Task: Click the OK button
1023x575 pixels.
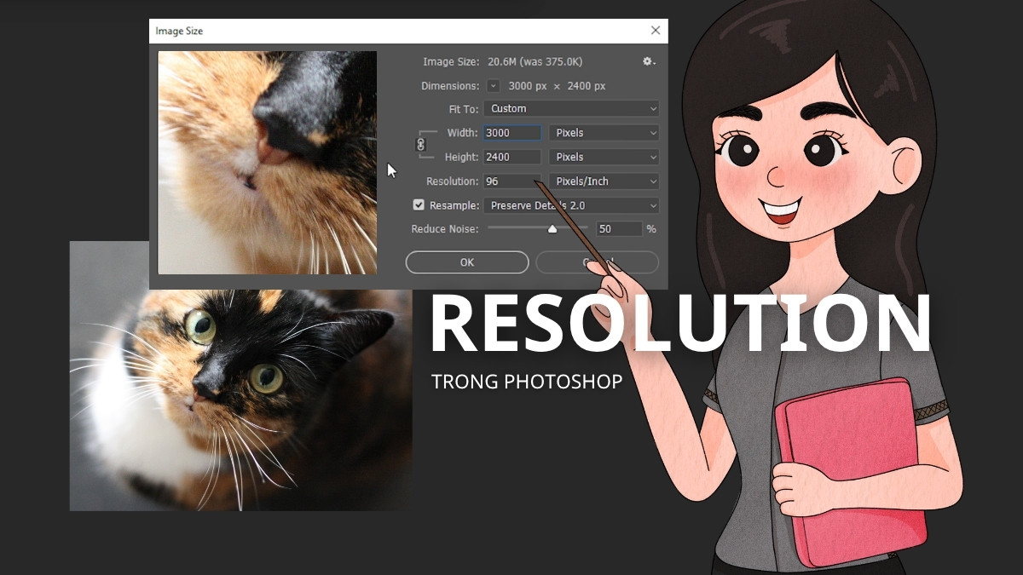Action: tap(467, 262)
